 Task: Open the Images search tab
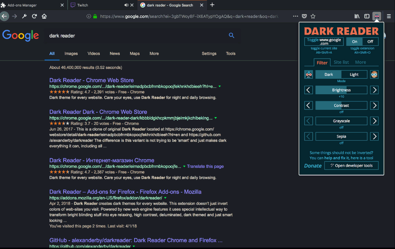(71, 53)
